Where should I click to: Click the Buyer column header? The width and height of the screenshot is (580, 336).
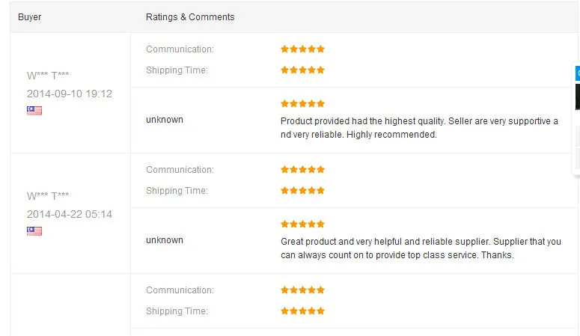click(30, 17)
